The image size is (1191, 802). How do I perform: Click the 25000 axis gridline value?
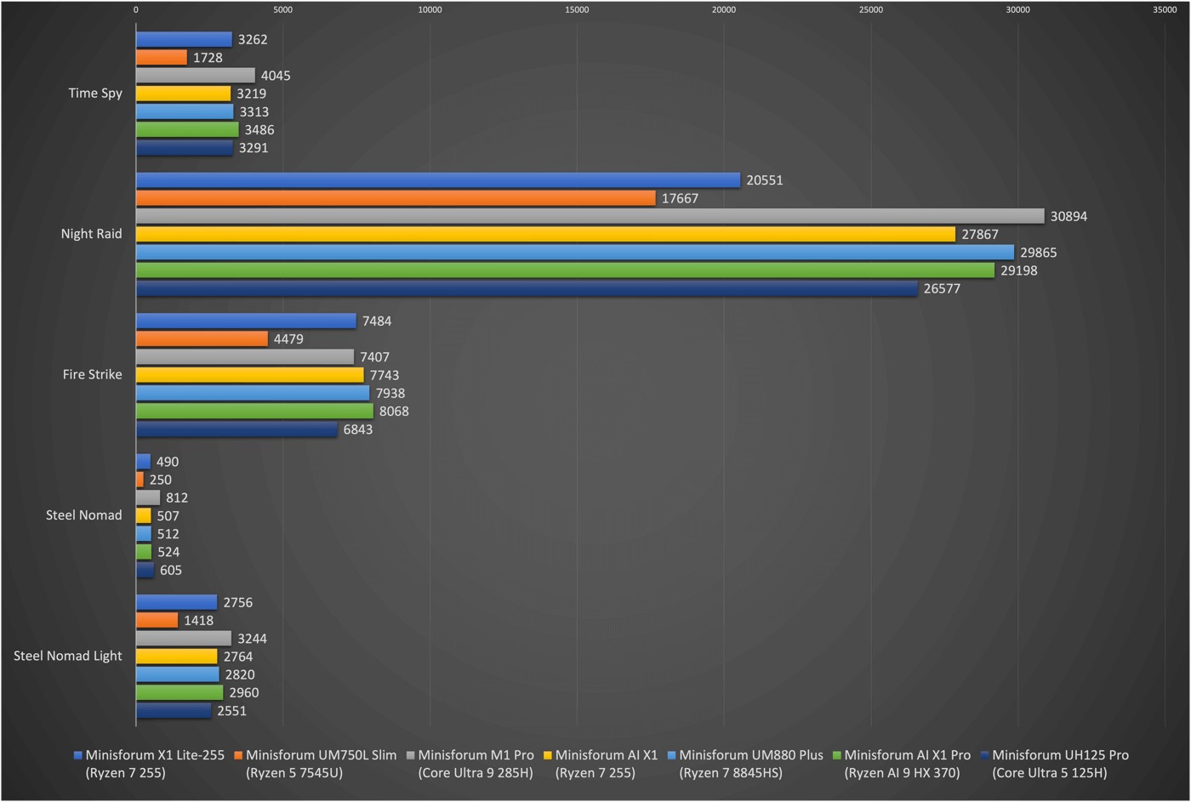869,9
